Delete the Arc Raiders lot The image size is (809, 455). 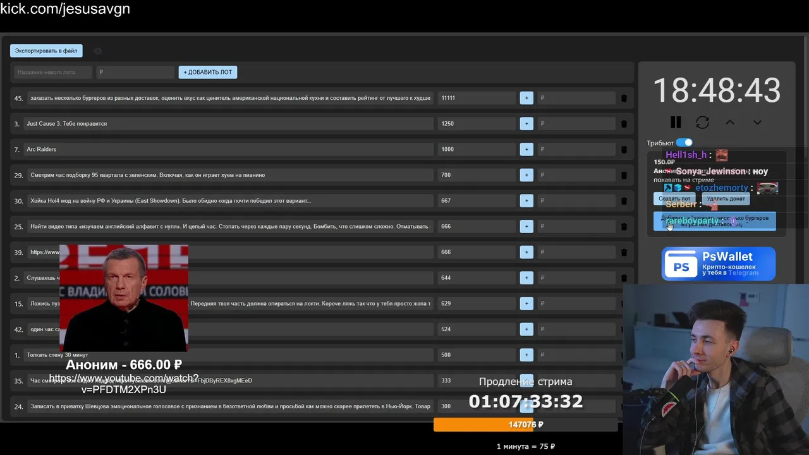click(624, 149)
